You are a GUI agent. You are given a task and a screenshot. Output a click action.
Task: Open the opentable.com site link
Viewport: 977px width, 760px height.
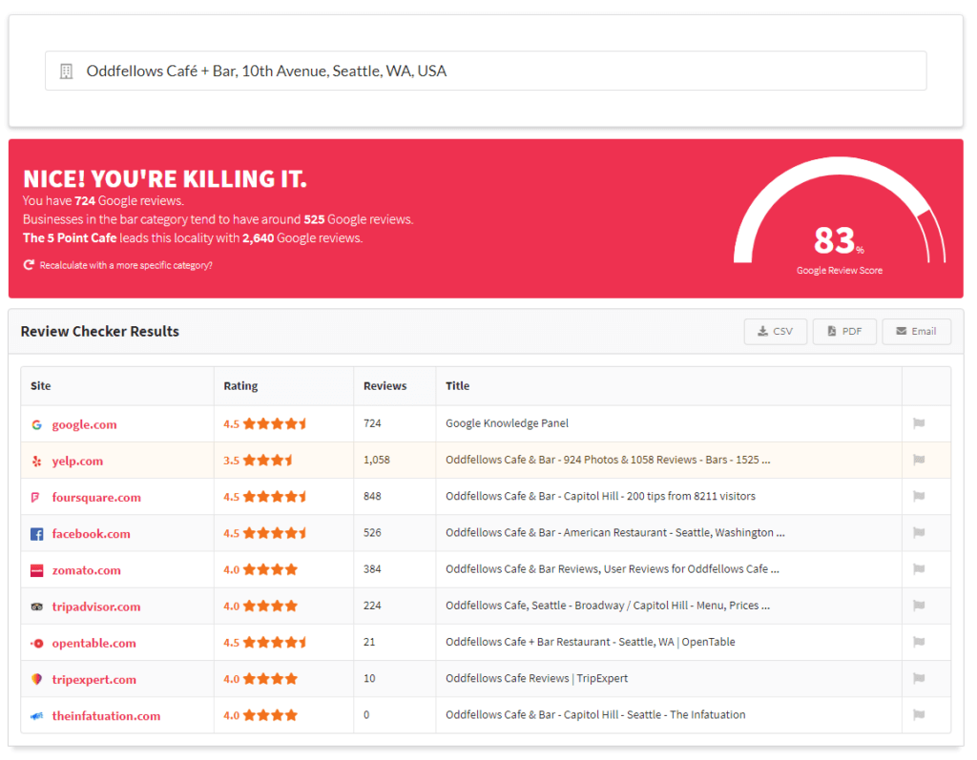(94, 643)
